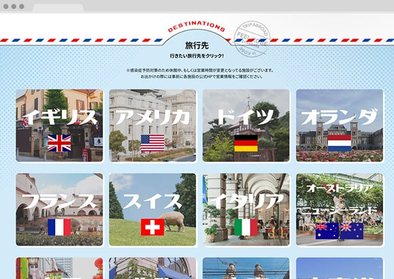Viewport: 394px width, 279px height.
Task: Click the New Zealand flag icon
Action: pyautogui.click(x=352, y=231)
